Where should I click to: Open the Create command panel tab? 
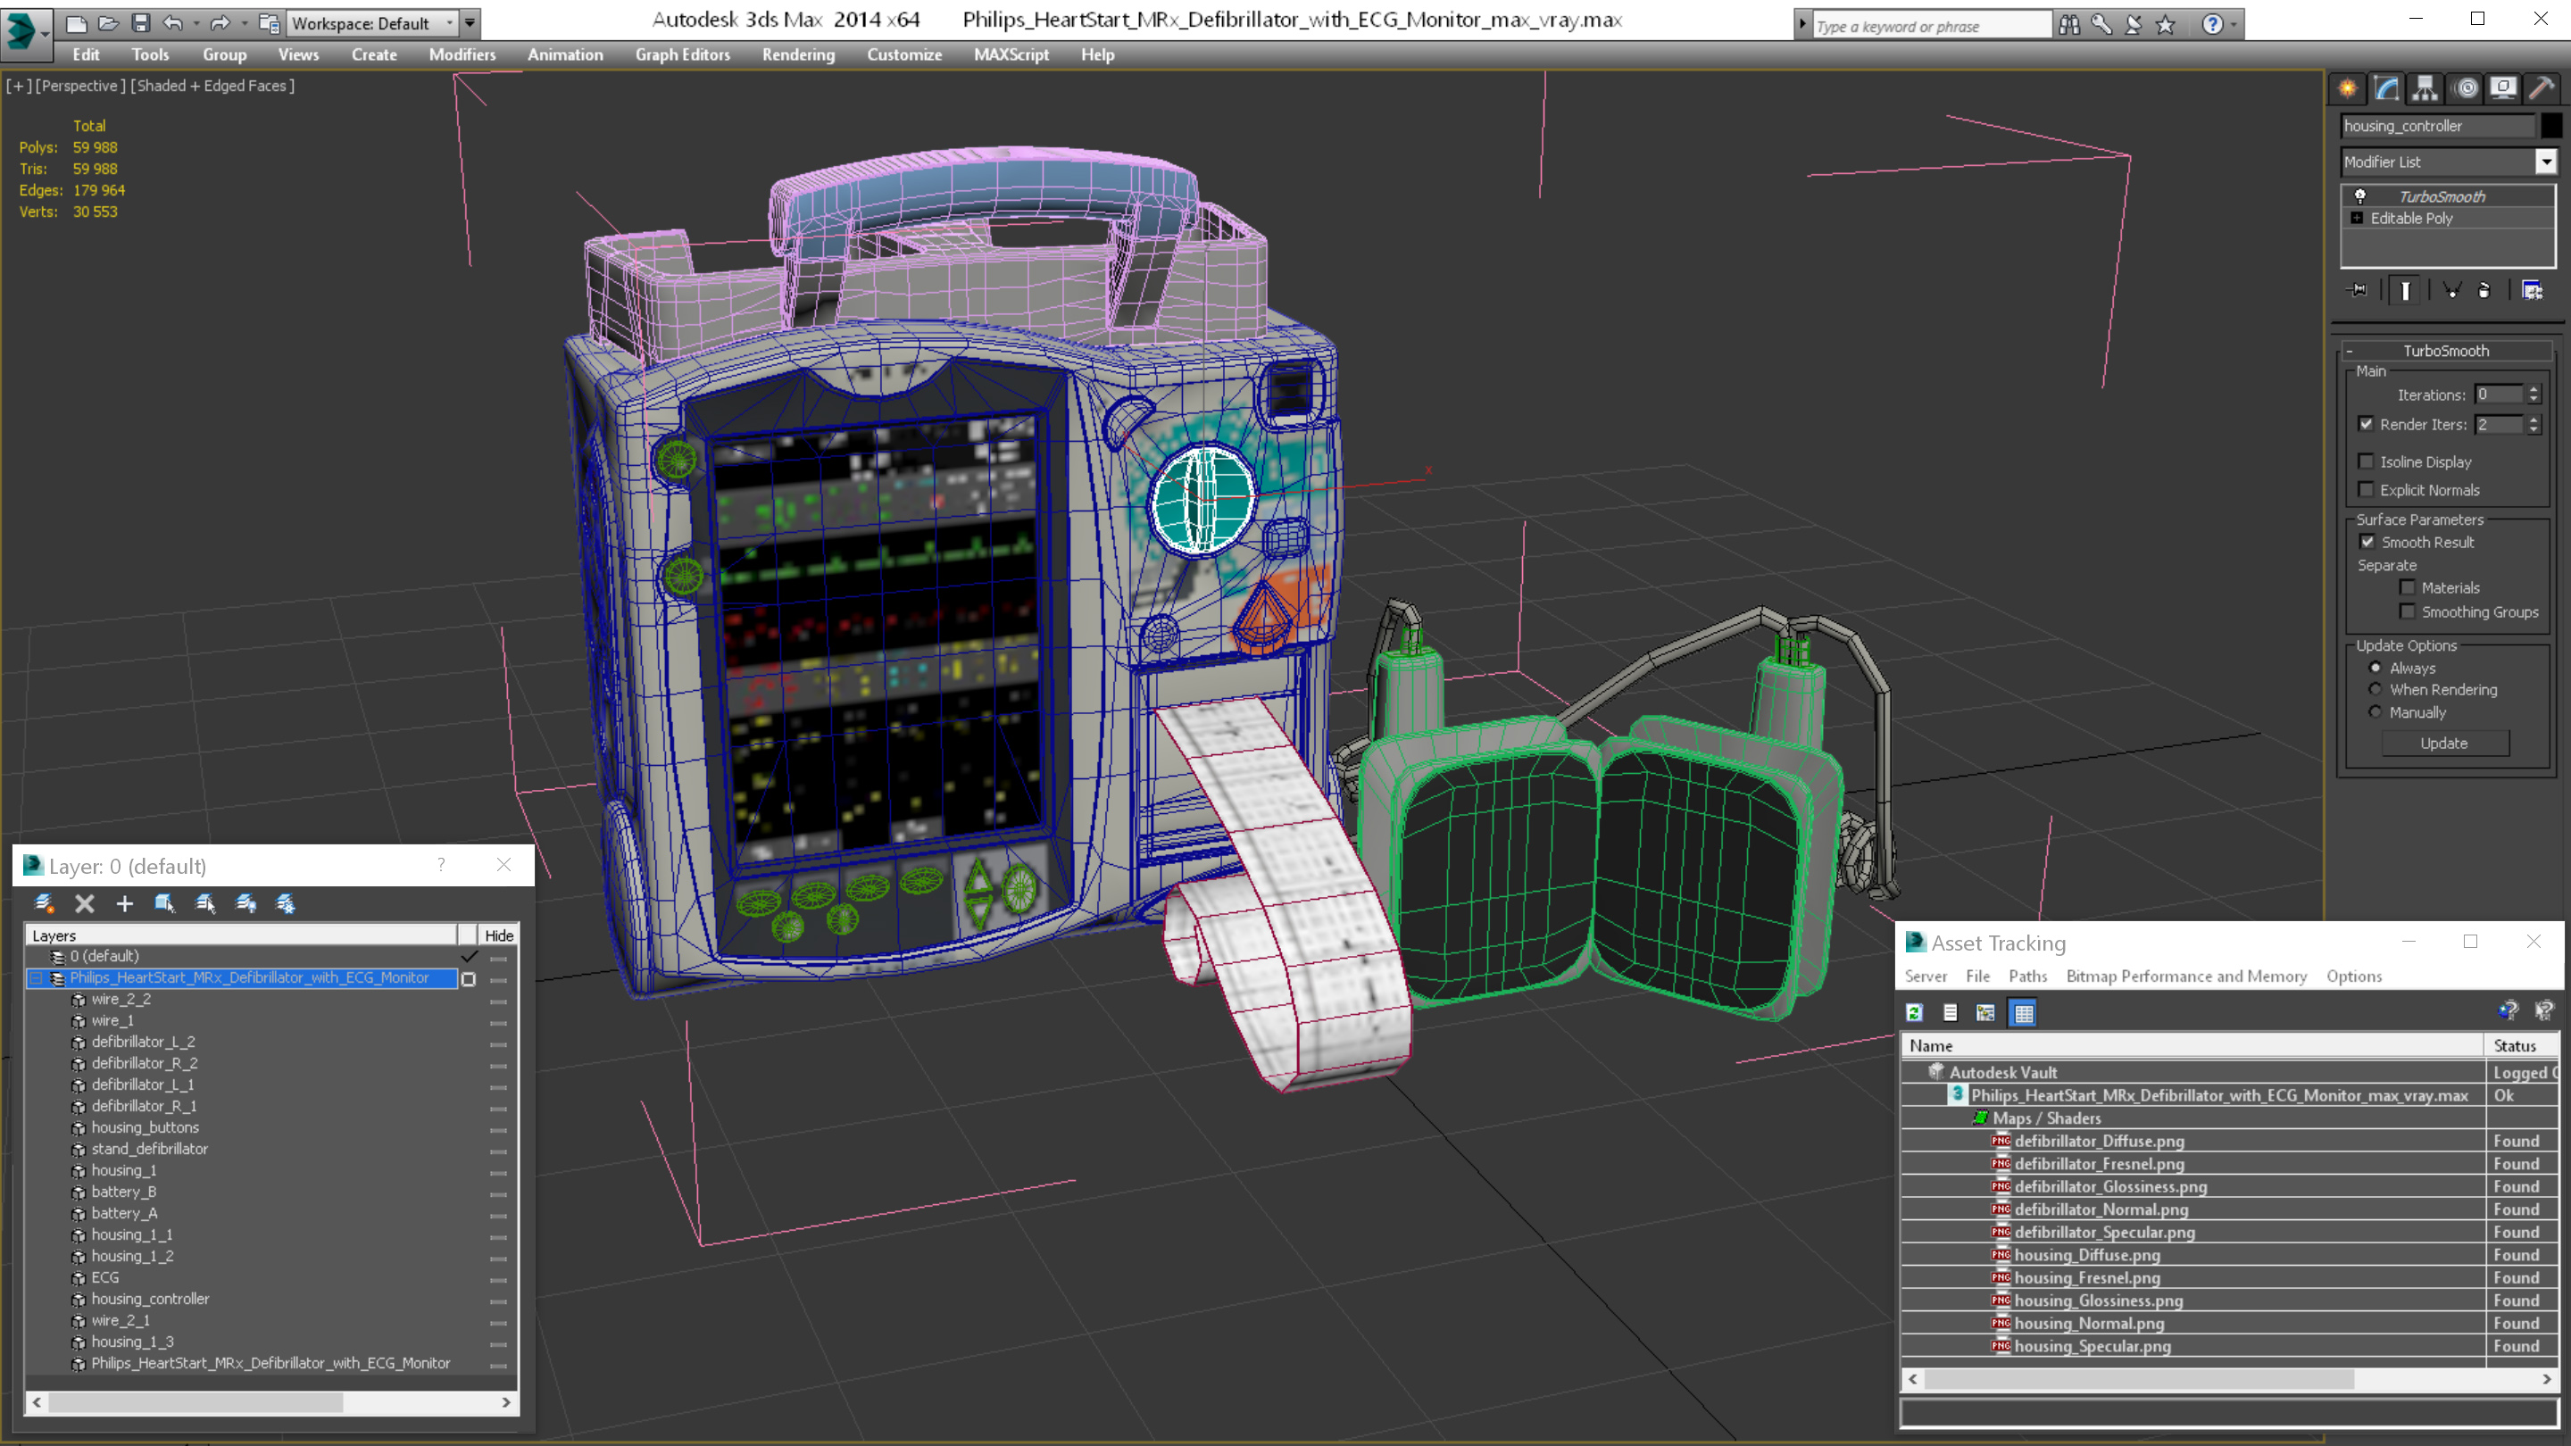tap(2348, 87)
